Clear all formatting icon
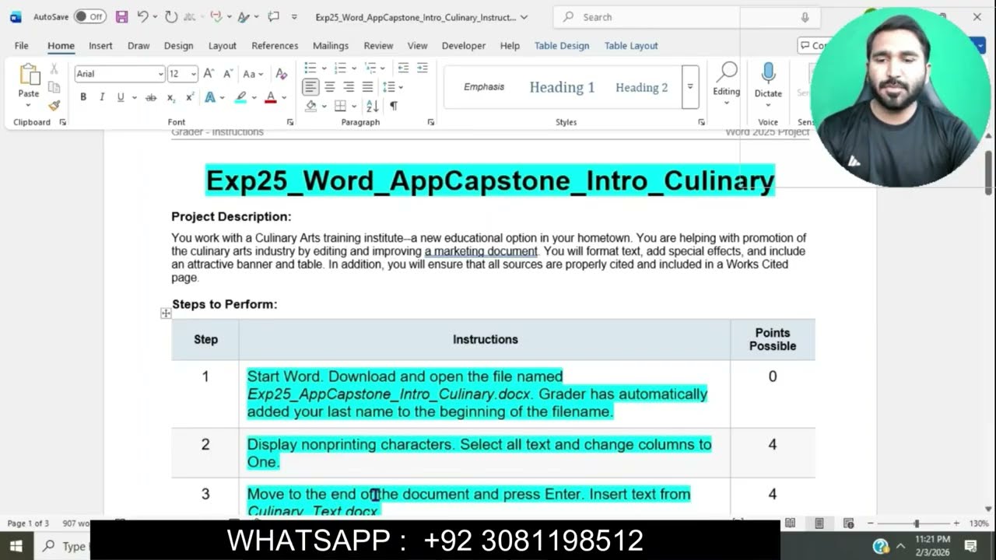 (282, 74)
